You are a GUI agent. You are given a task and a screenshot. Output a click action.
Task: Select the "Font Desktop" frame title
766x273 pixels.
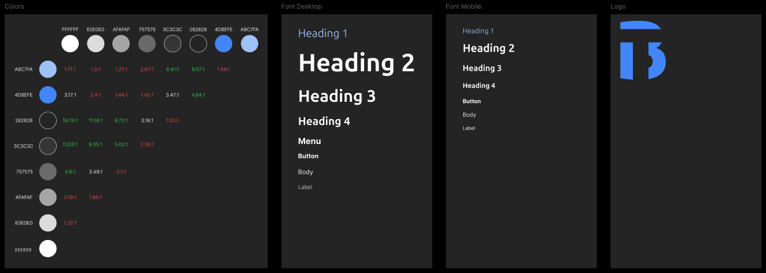pyautogui.click(x=301, y=6)
